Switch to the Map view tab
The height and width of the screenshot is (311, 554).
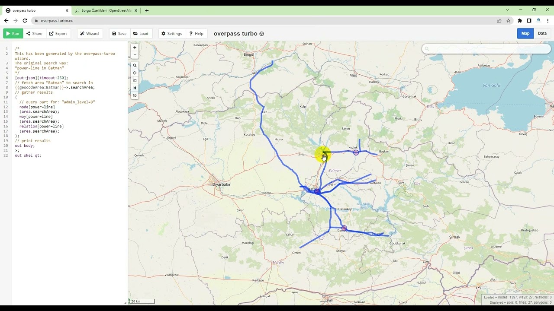tap(525, 33)
